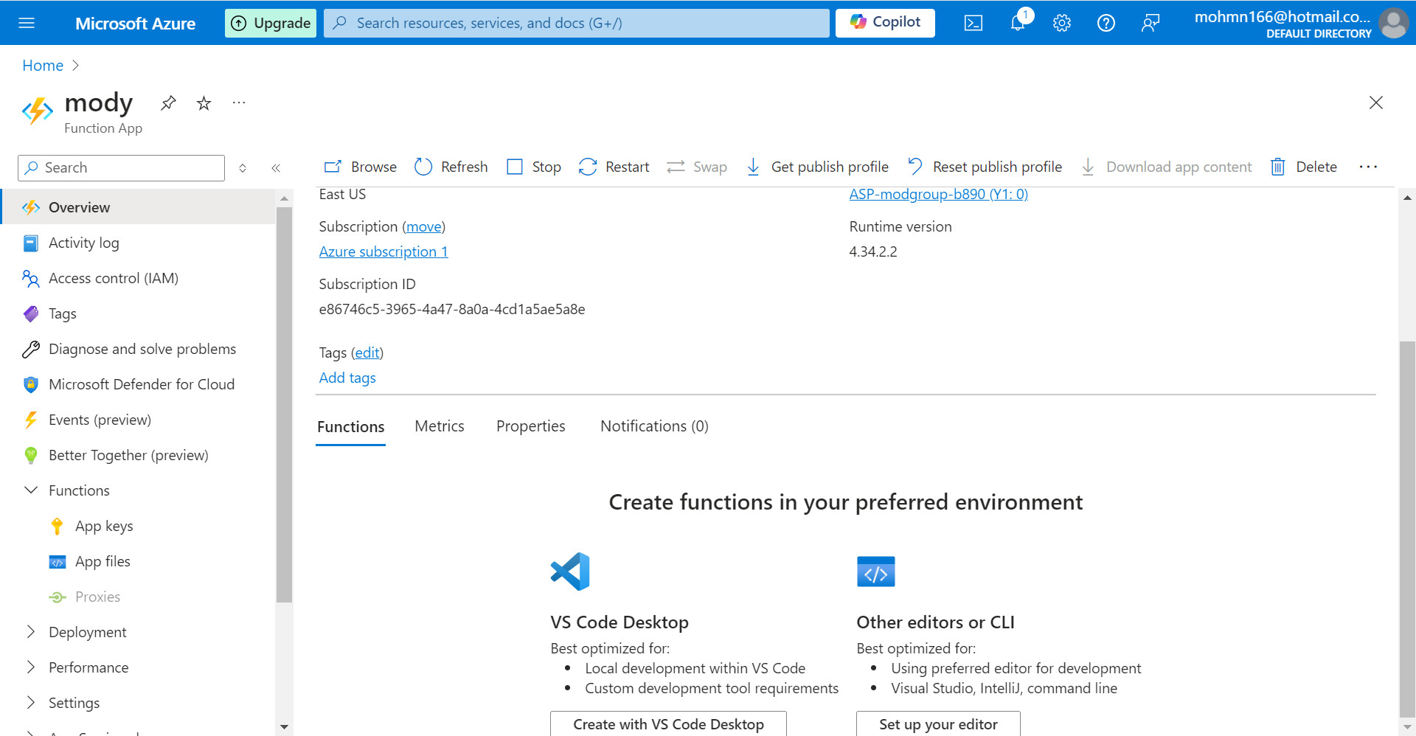Image resolution: width=1416 pixels, height=736 pixels.
Task: Click Download app content
Action: tap(1166, 167)
